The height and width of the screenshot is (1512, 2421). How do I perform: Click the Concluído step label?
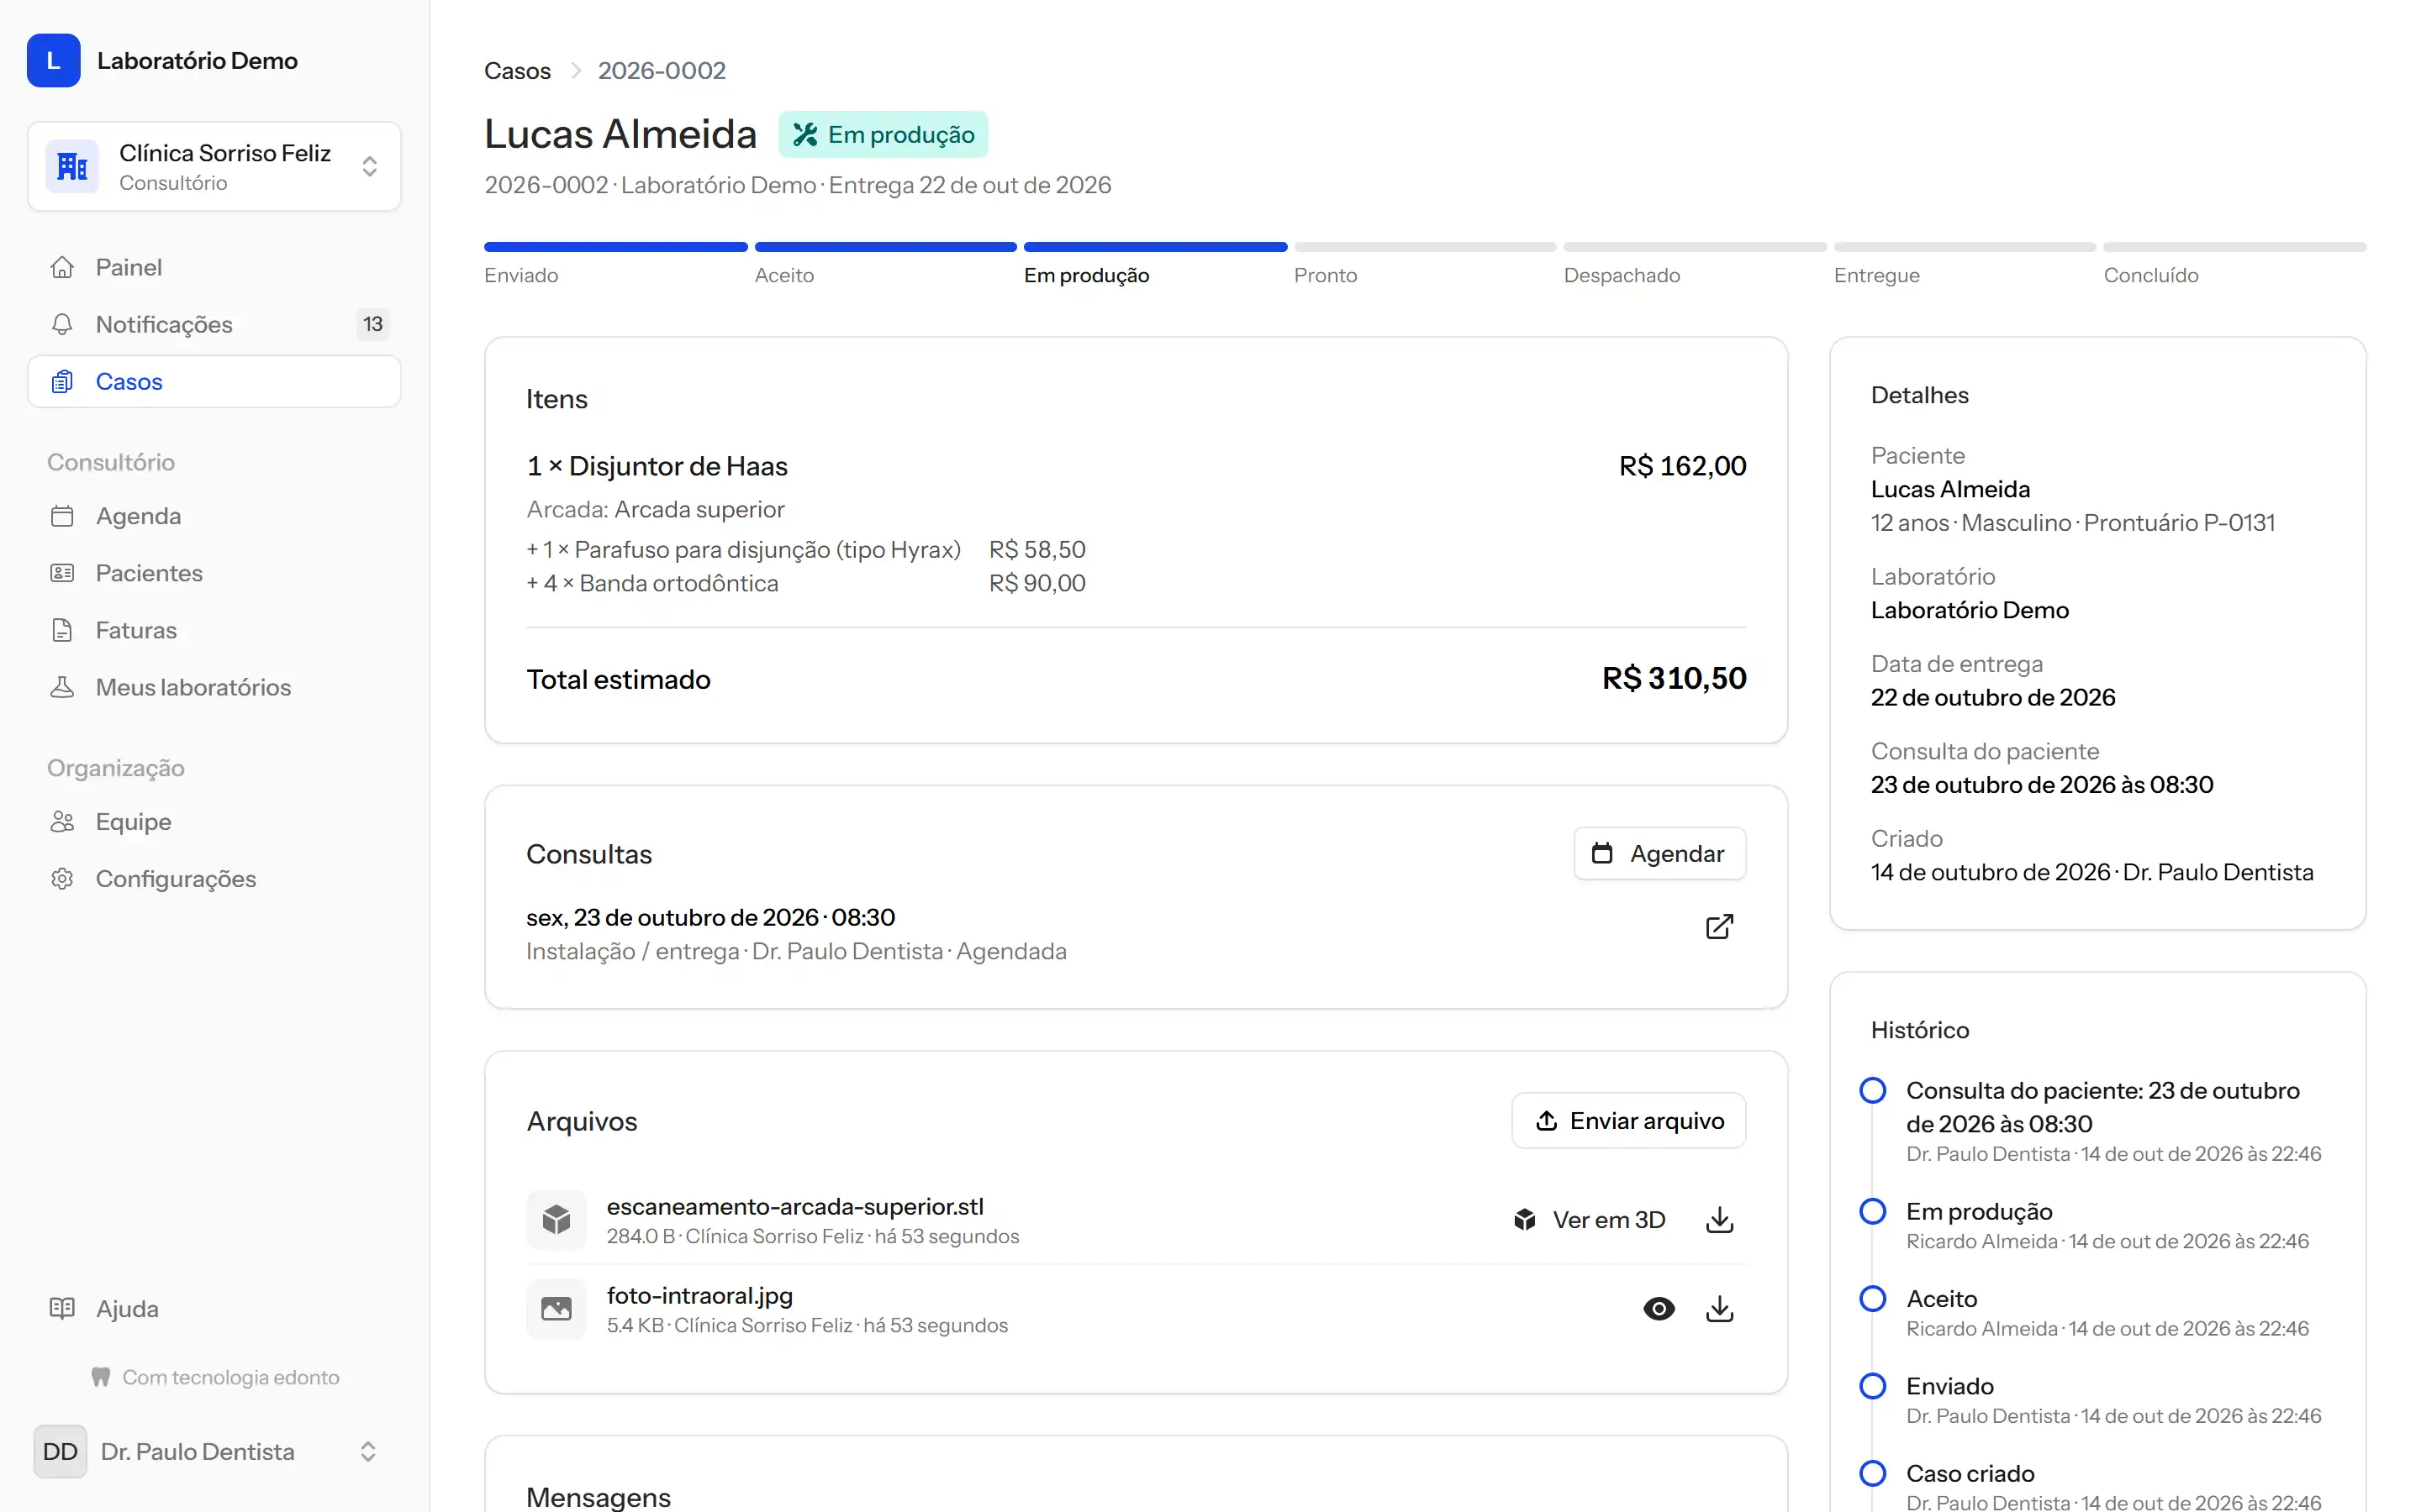tap(2151, 275)
